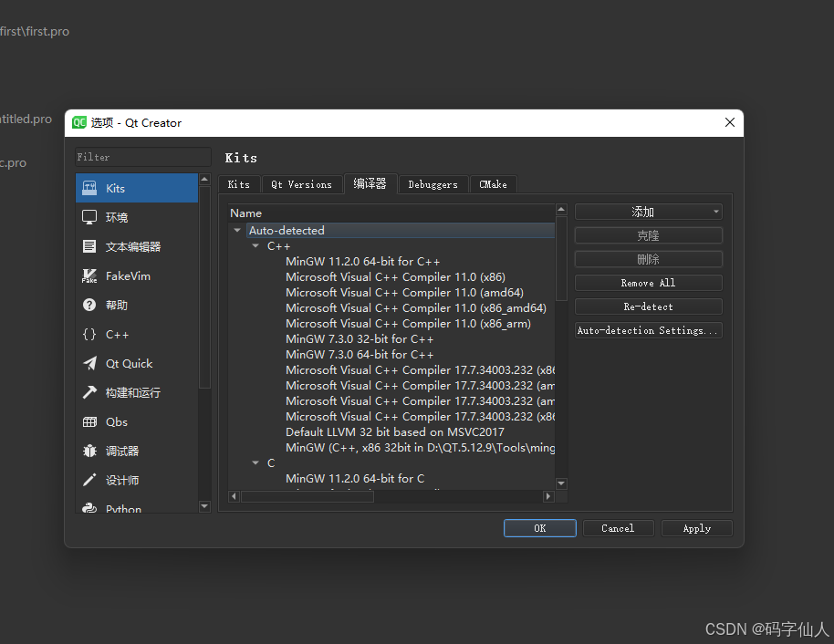The height and width of the screenshot is (644, 834).
Task: Select Default LLVM 32 bit based on MSVC2017
Action: 395,431
